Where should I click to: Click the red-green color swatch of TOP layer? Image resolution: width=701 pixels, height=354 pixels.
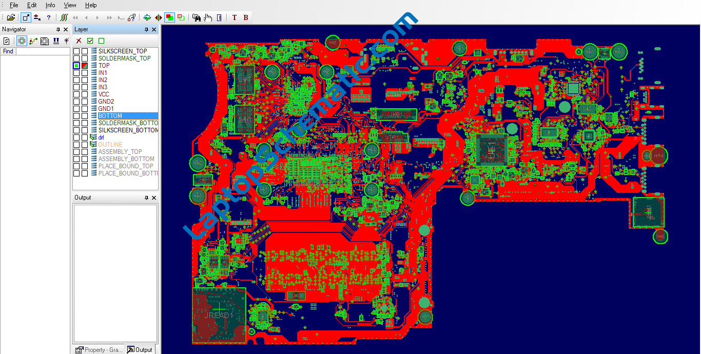[x=85, y=66]
